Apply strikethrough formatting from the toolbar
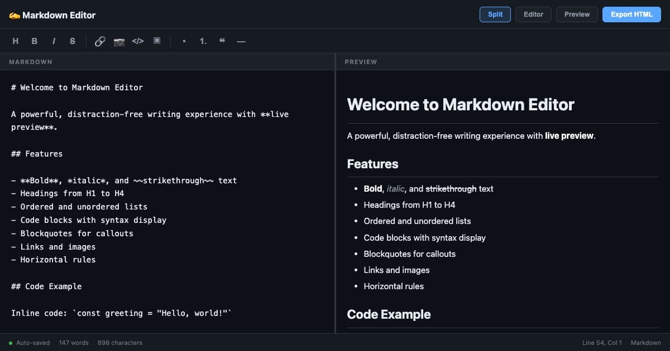670x351 pixels. (73, 41)
